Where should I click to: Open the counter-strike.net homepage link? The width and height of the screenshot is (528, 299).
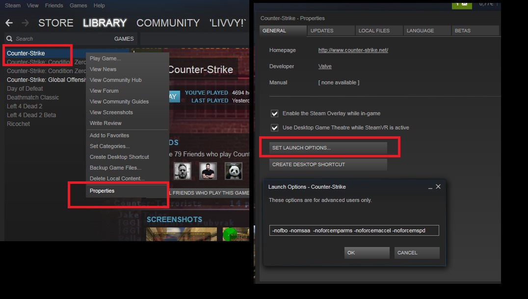click(x=353, y=50)
